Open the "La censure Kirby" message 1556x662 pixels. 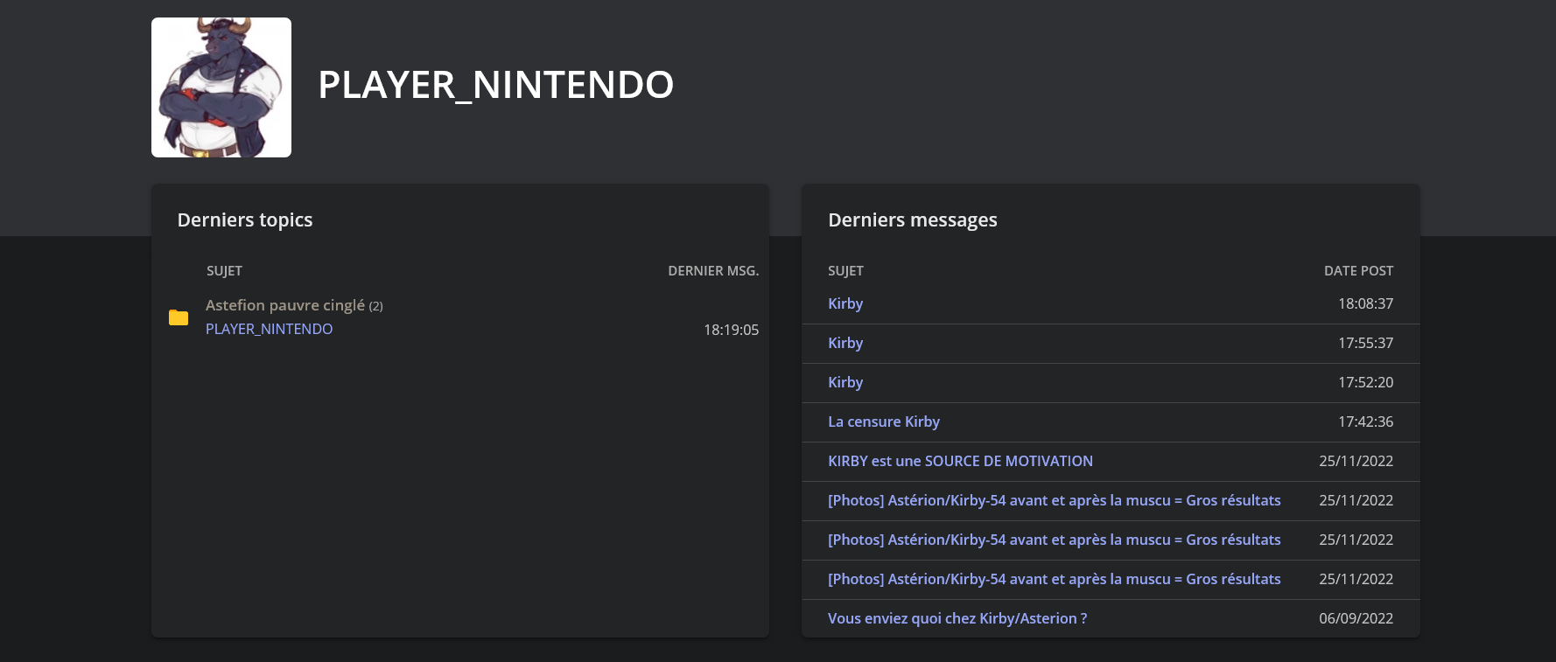(x=884, y=422)
